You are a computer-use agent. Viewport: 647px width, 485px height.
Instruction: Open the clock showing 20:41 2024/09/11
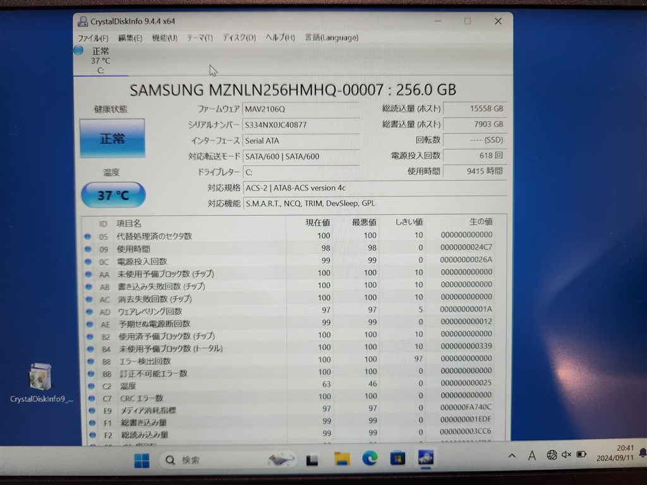(615, 453)
